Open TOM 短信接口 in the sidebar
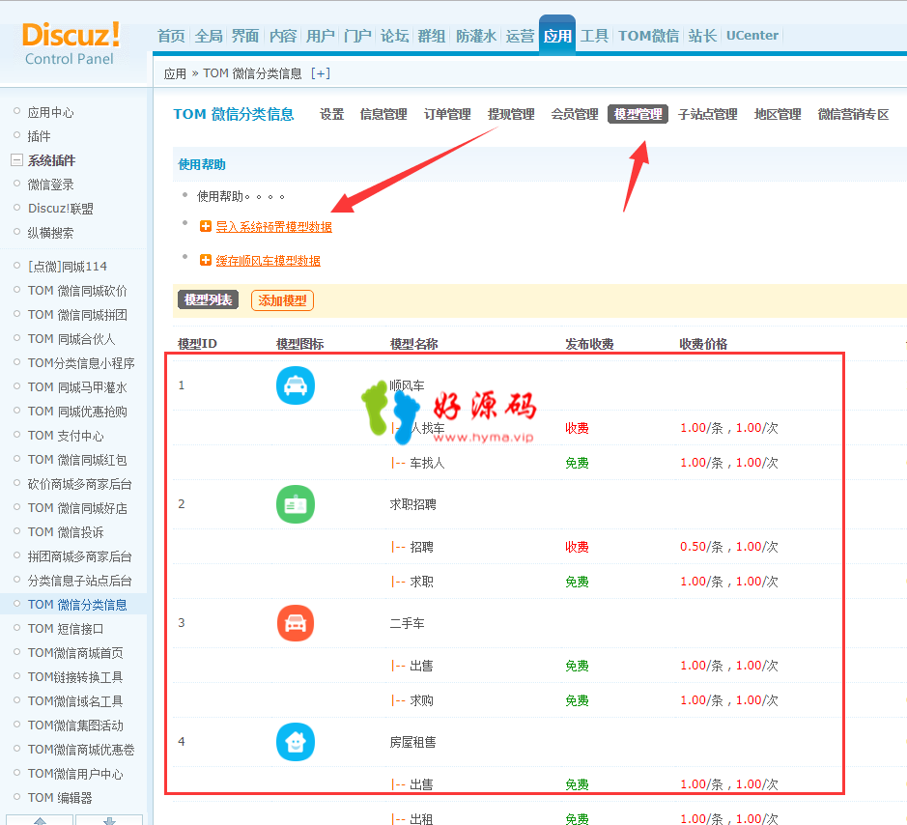Viewport: 907px width, 825px height. pyautogui.click(x=66, y=629)
